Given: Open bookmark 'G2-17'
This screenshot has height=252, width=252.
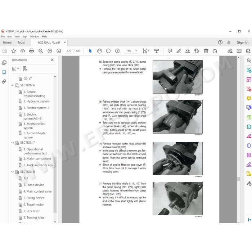Looking at the screenshot, I should 27,79.
